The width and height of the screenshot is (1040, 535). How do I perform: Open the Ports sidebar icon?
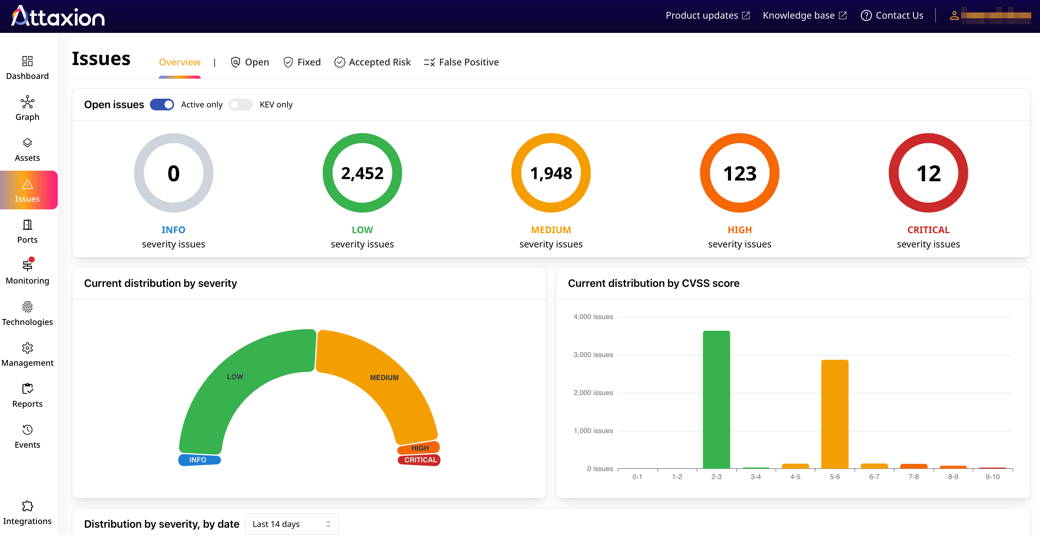click(x=27, y=224)
